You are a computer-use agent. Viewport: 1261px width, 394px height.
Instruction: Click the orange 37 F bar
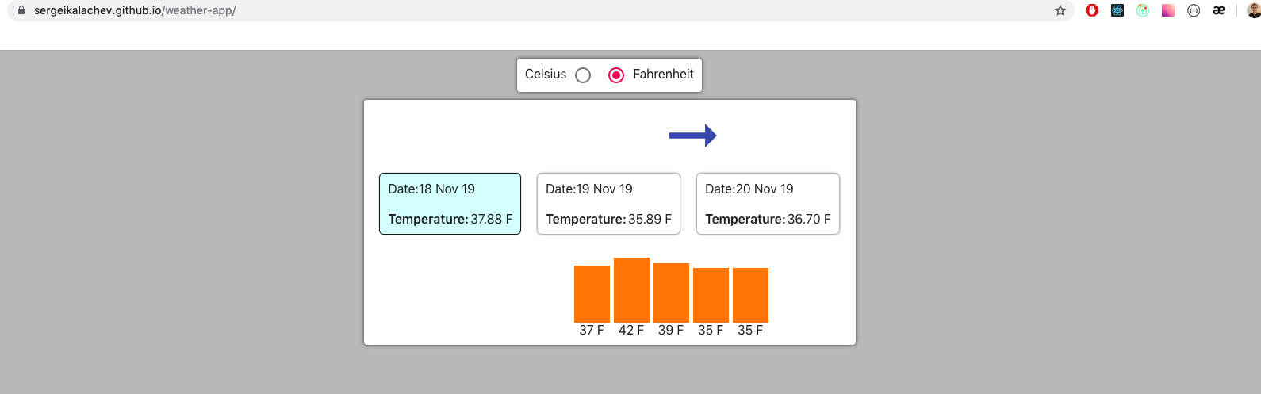coord(592,293)
